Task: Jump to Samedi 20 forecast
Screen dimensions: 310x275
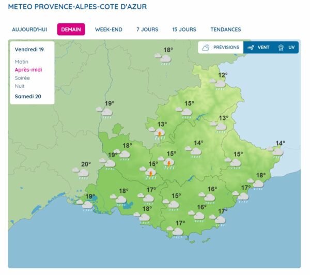Action: tap(28, 96)
